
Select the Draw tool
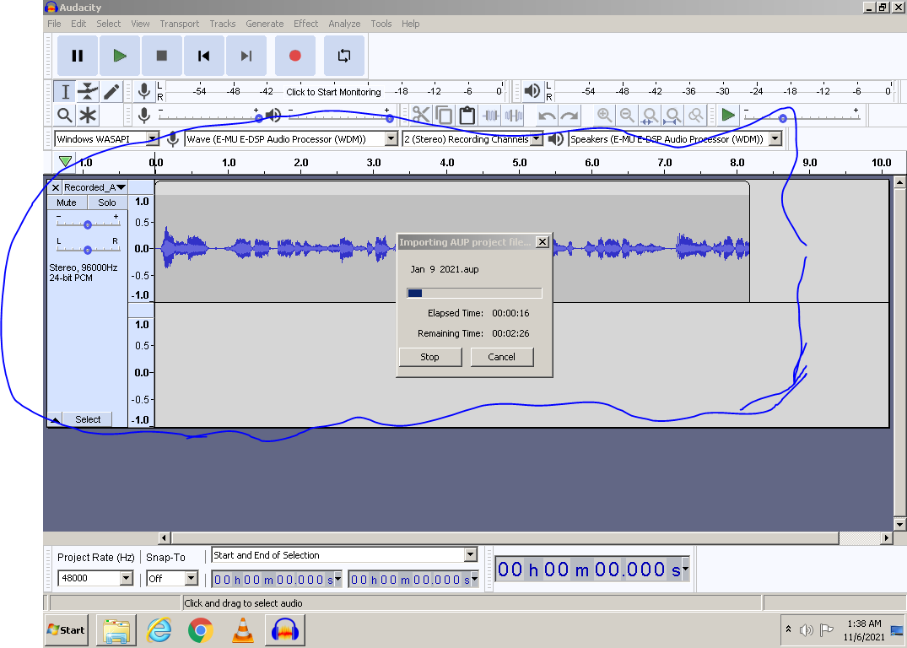coord(112,91)
